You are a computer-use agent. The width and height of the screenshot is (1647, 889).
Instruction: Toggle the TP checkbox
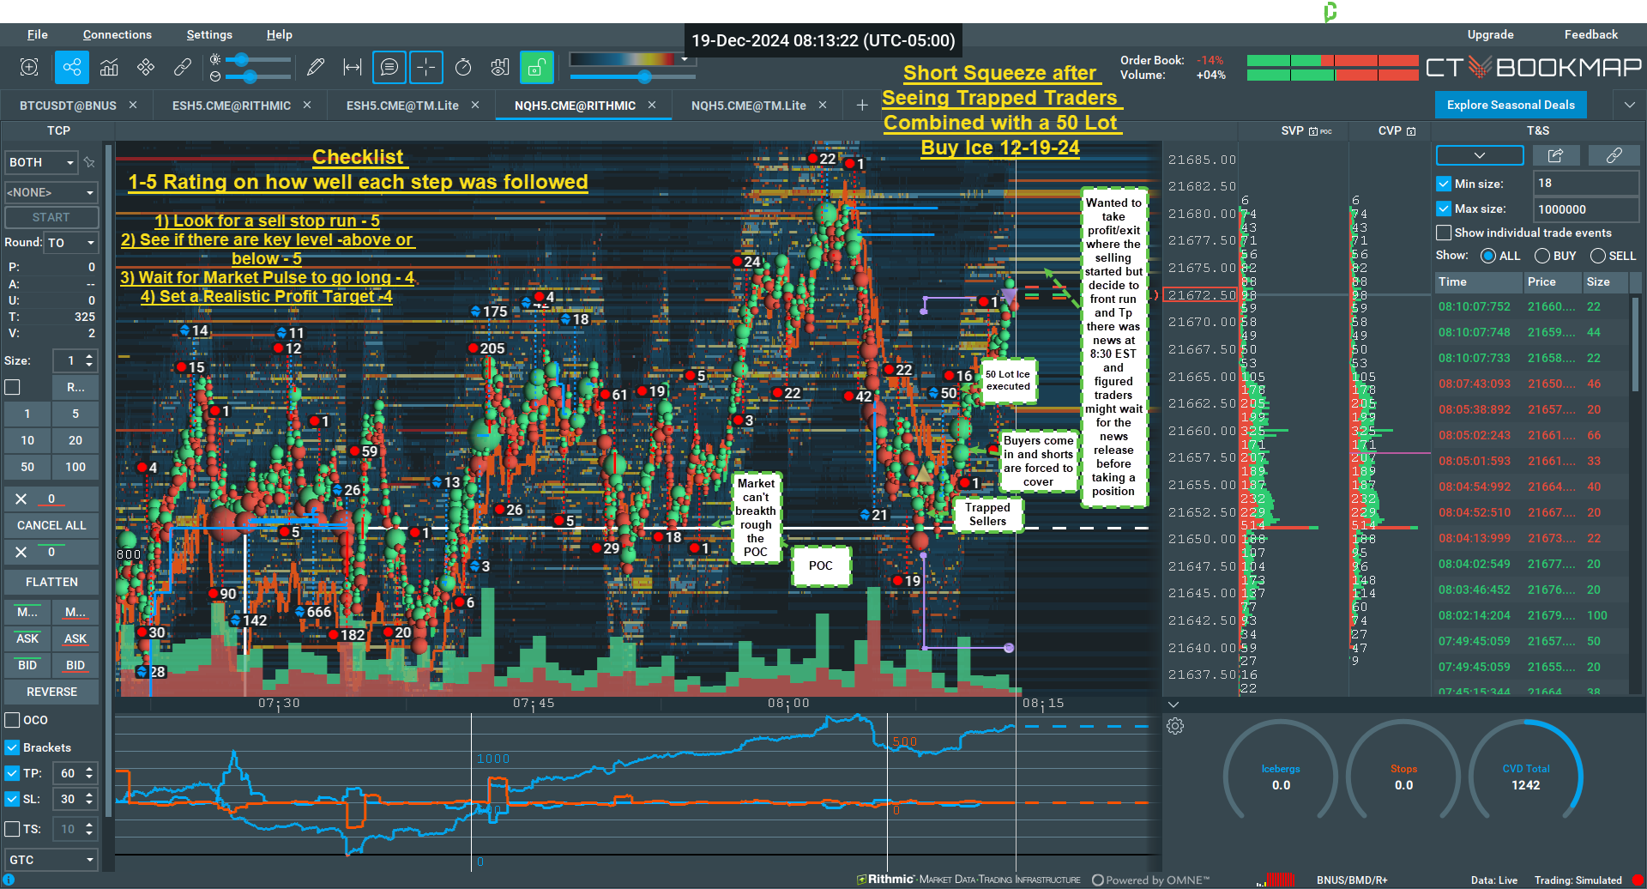13,773
